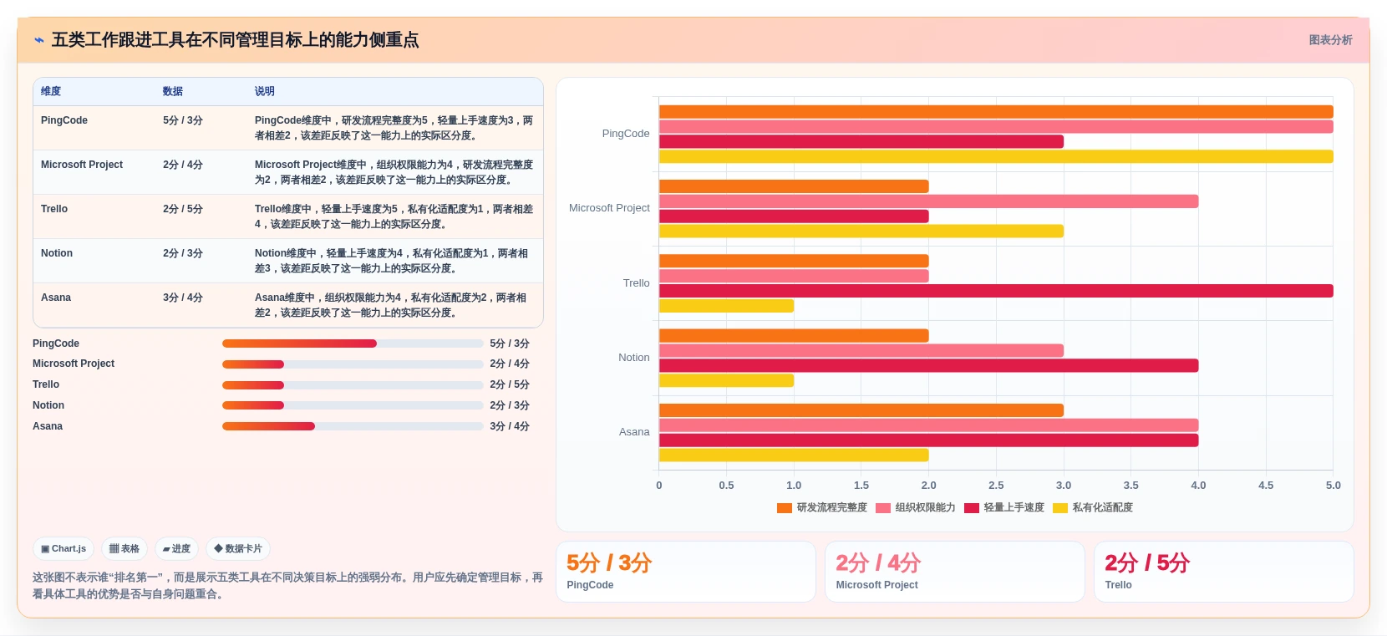
Task: Click the Microsoft Project axis label in the chart
Action: [x=609, y=208]
